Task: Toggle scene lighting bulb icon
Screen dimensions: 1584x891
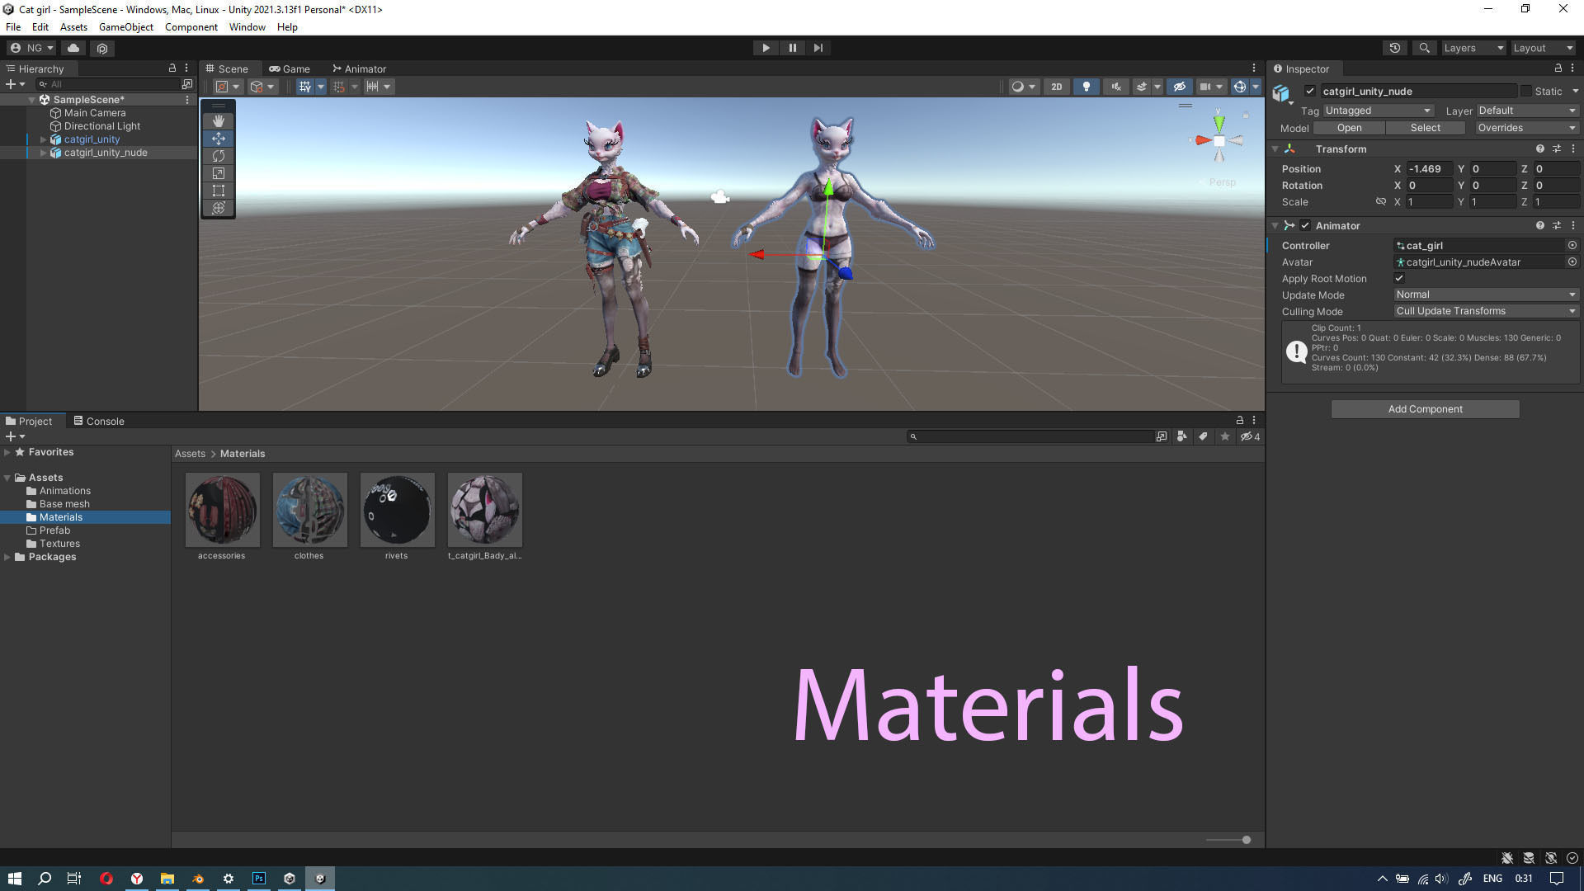Action: point(1086,87)
